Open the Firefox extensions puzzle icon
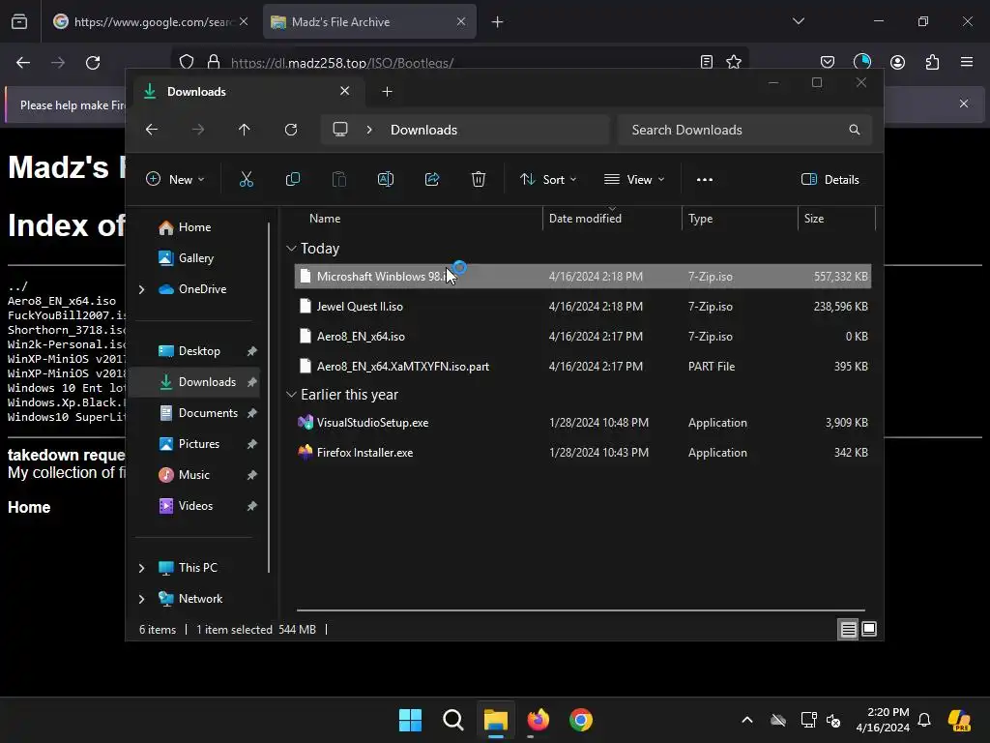Image resolution: width=990 pixels, height=743 pixels. 932,62
